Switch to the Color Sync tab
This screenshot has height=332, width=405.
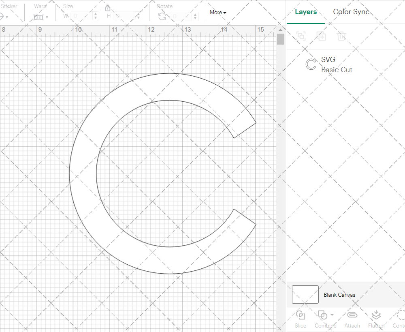click(x=351, y=12)
